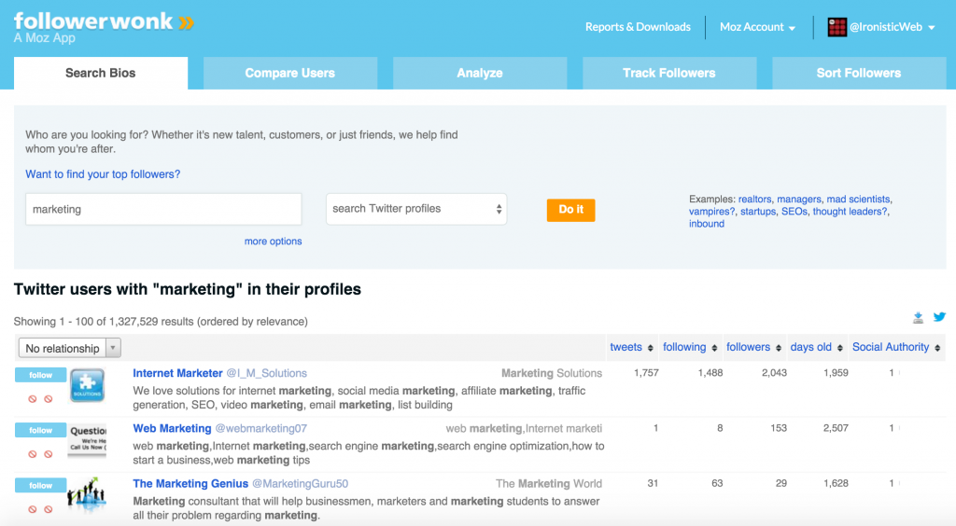Sort results by days old column
The height and width of the screenshot is (526, 956).
point(816,347)
